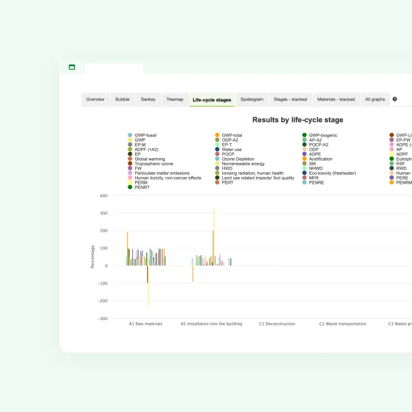Click the tall orange bar in A1 Raw materials
Image resolution: width=412 pixels, height=412 pixels.
tap(128, 249)
